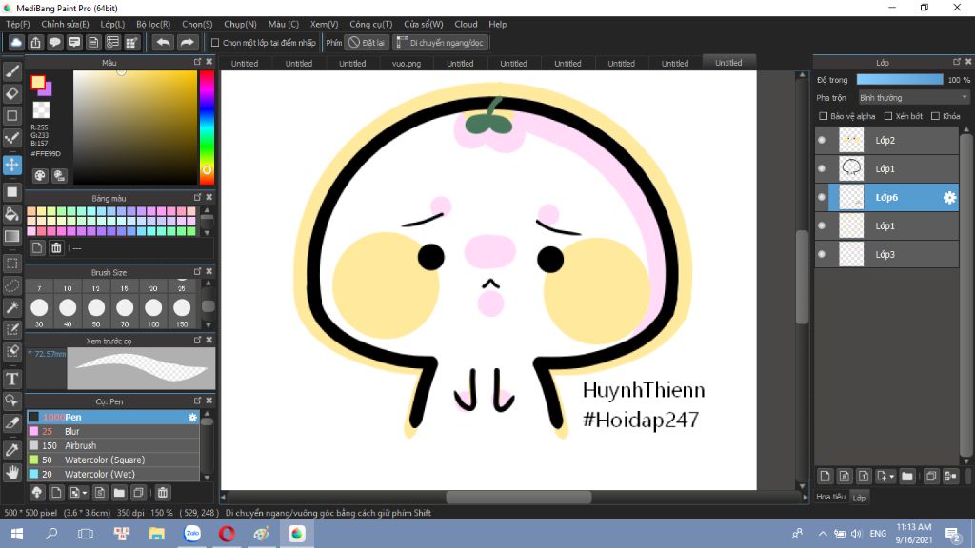The image size is (975, 548).
Task: Hide layer Lớp6 visibility dot
Action: (822, 198)
